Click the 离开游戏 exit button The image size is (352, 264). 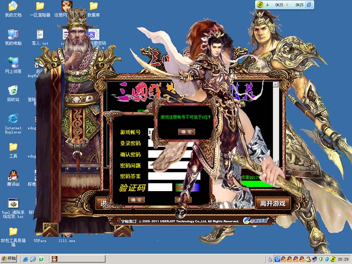(x=273, y=204)
